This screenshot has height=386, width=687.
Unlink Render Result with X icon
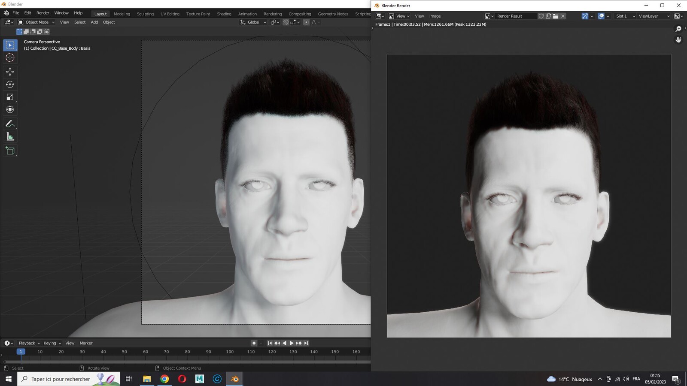[563, 16]
